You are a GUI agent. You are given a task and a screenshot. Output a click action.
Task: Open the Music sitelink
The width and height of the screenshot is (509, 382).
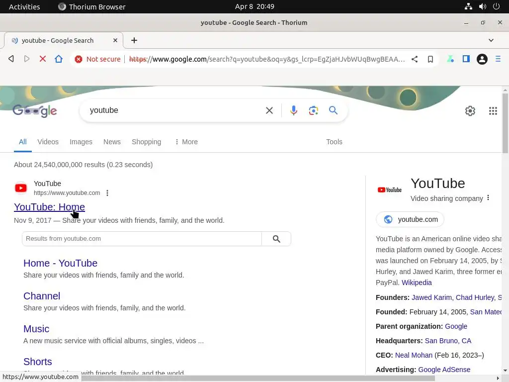36,329
